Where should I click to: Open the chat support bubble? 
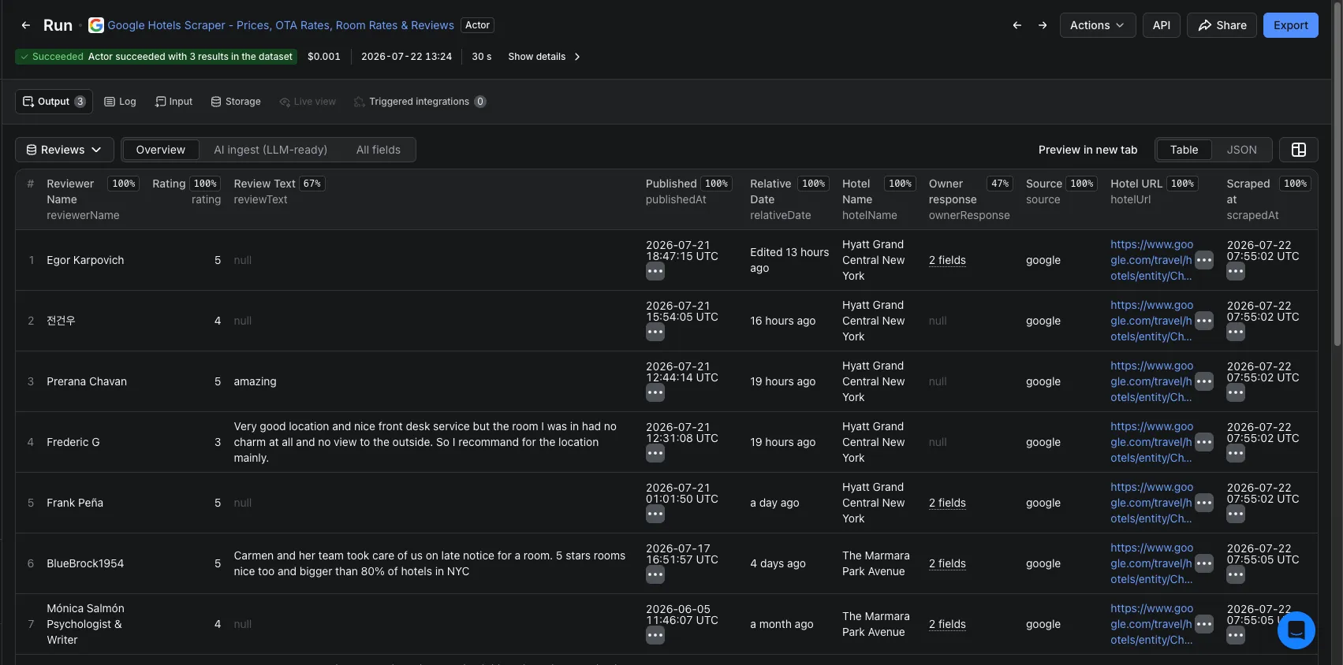(1296, 630)
